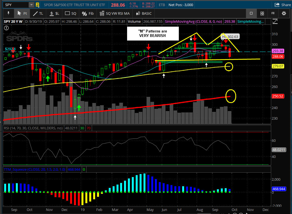Switch to the multi-chart grid layout
The image size is (292, 214).
(262, 13)
